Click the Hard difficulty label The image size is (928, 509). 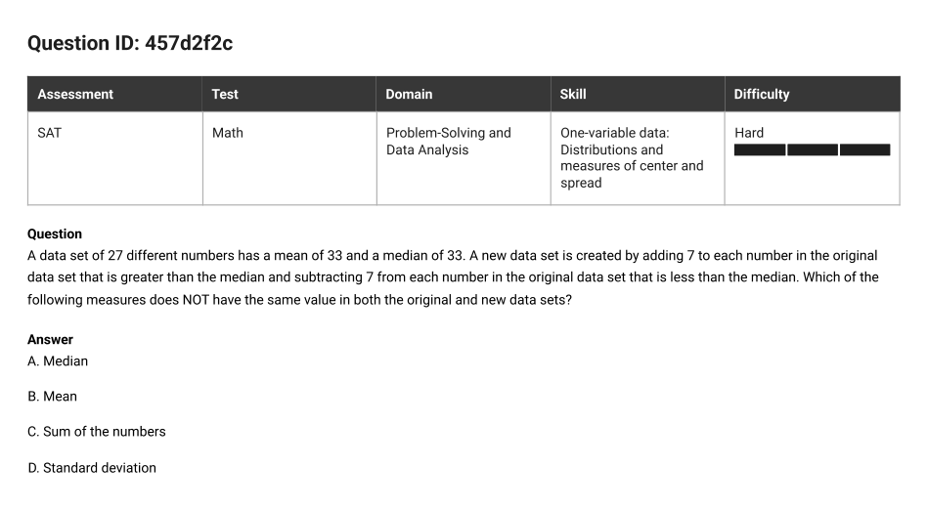749,133
